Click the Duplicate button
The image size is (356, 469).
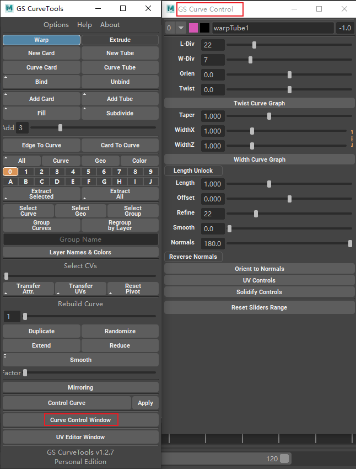[x=41, y=331]
